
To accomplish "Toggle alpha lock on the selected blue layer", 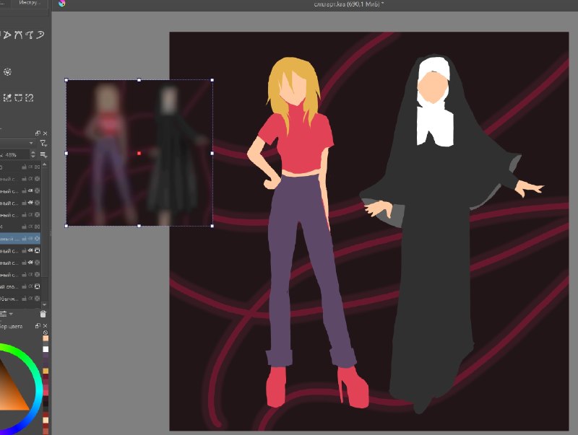I will click(x=38, y=239).
